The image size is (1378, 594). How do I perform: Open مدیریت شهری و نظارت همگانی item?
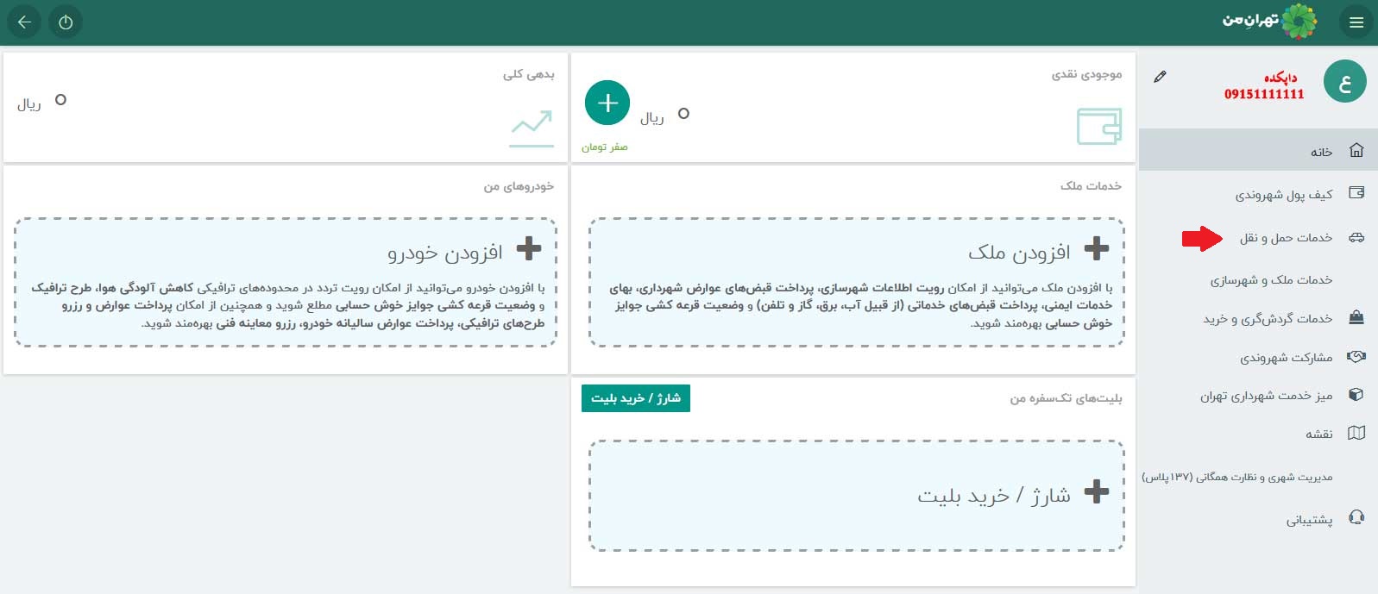click(1258, 476)
